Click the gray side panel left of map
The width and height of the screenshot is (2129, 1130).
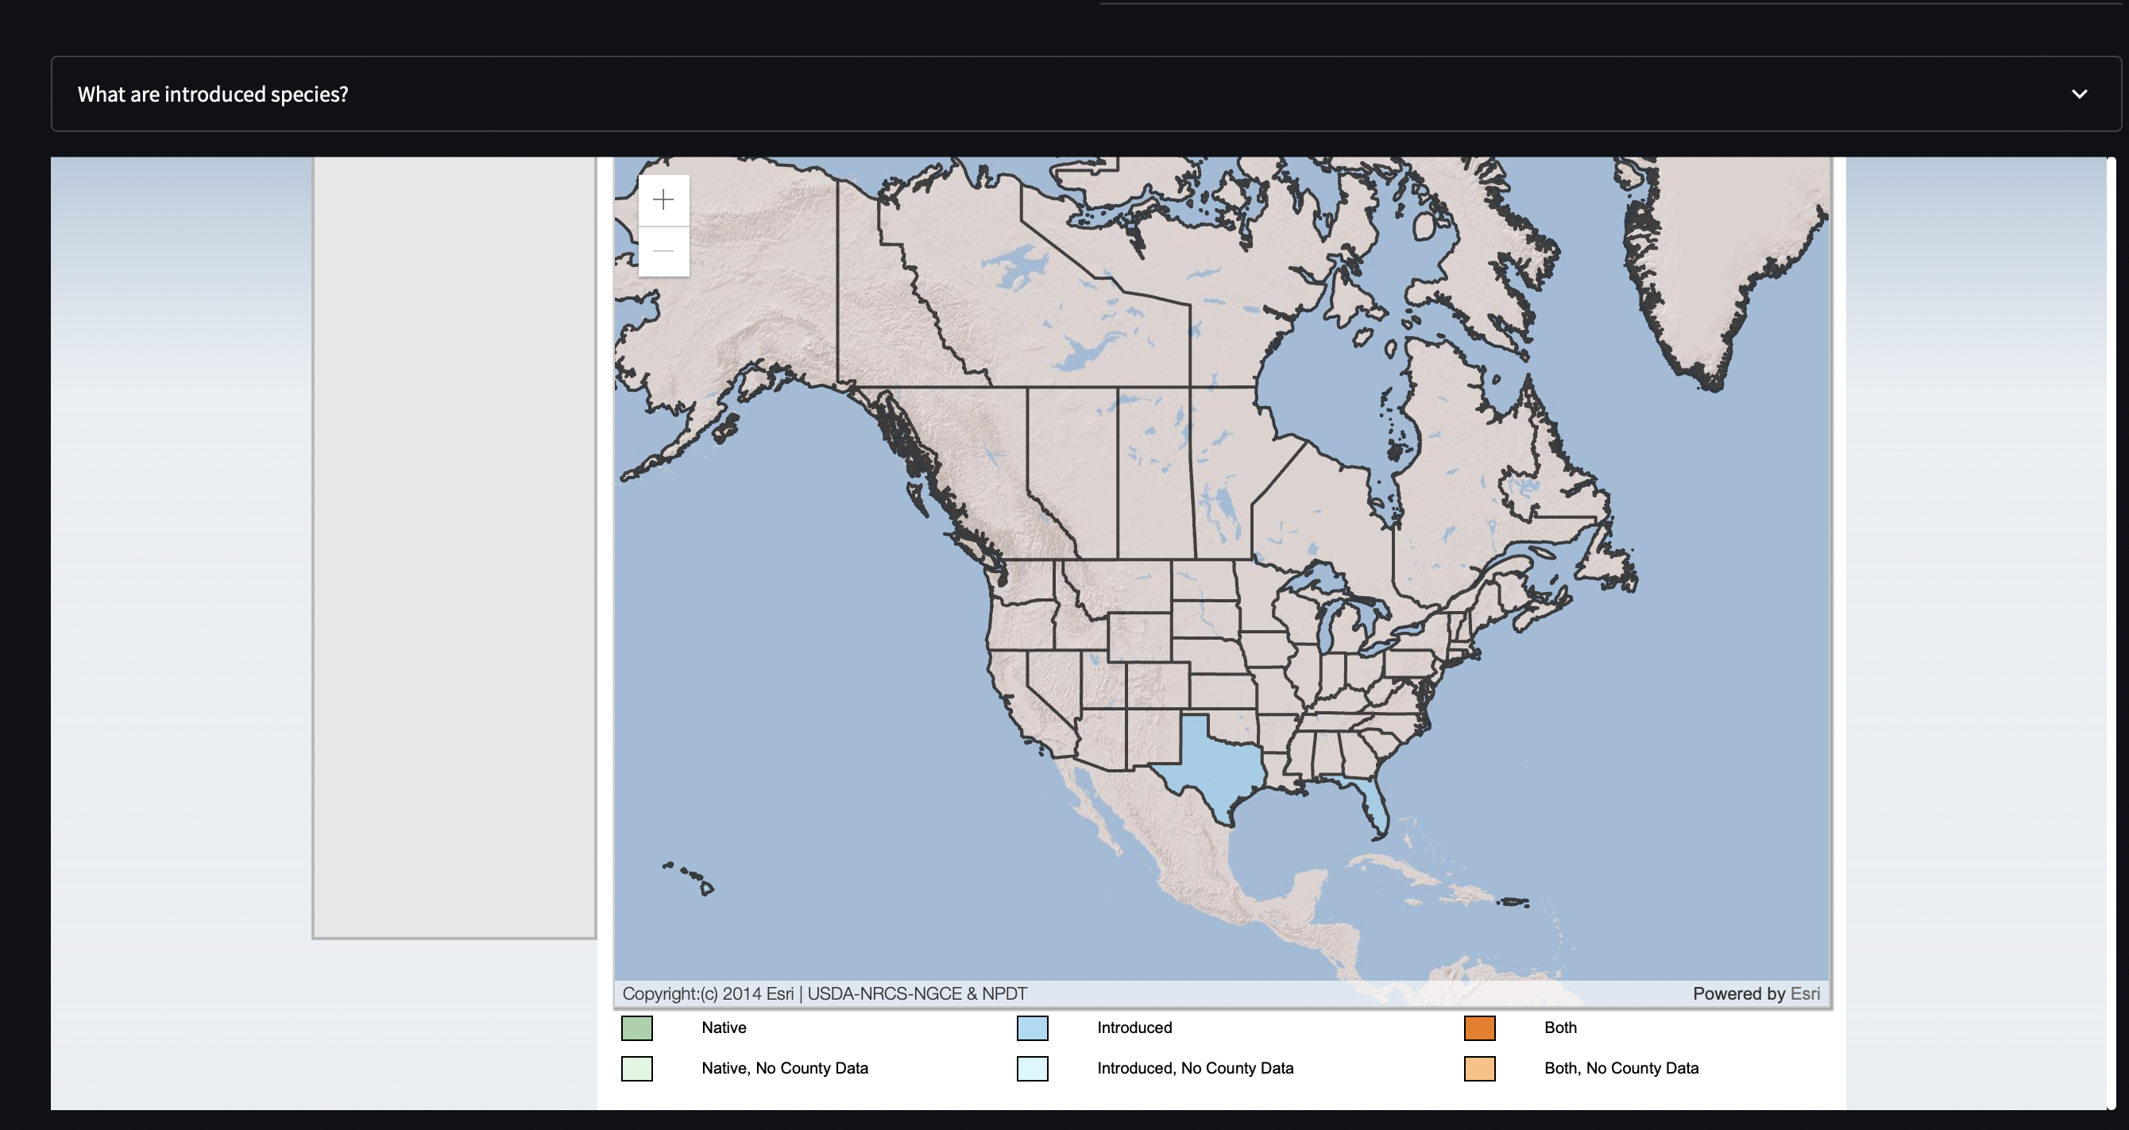pyautogui.click(x=454, y=546)
